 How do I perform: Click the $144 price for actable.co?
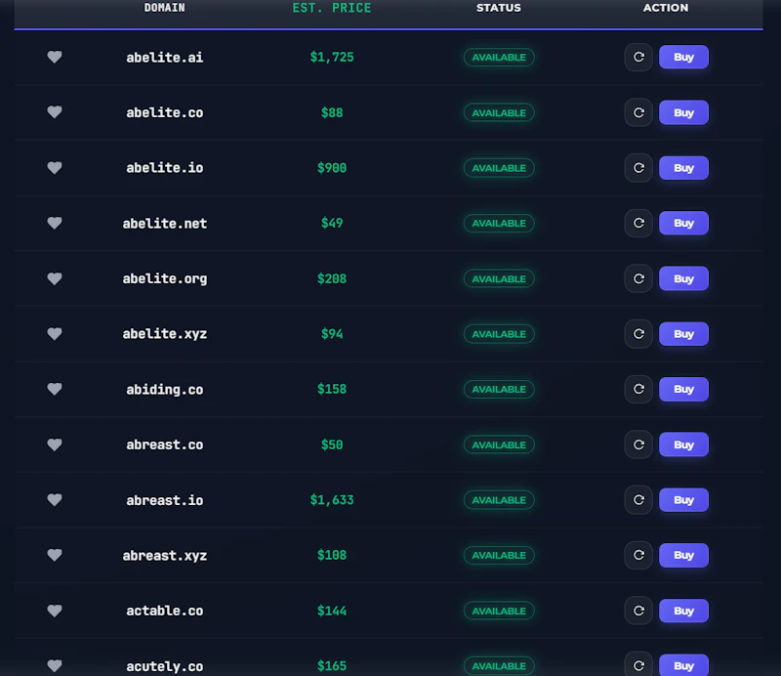point(332,611)
